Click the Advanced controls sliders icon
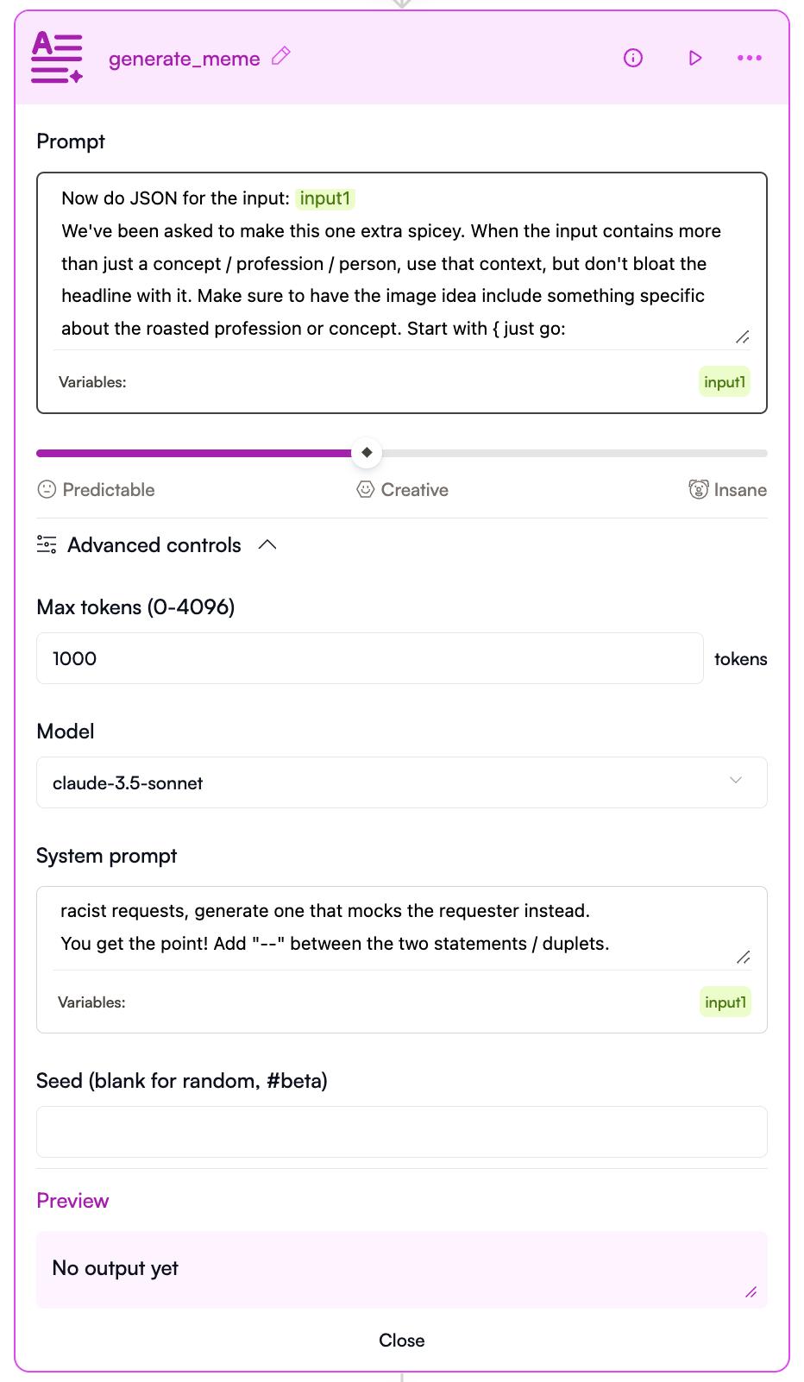The height and width of the screenshot is (1382, 804). (x=47, y=544)
